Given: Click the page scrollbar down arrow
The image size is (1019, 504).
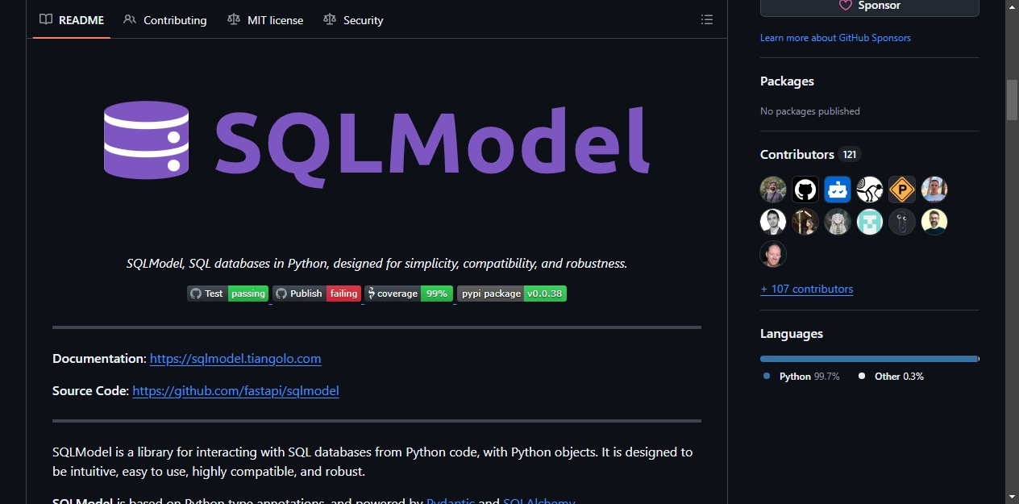Looking at the screenshot, I should 1012,497.
